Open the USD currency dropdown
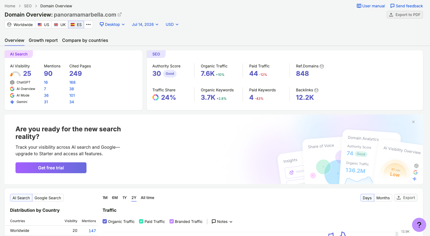430x236 pixels. (x=172, y=24)
